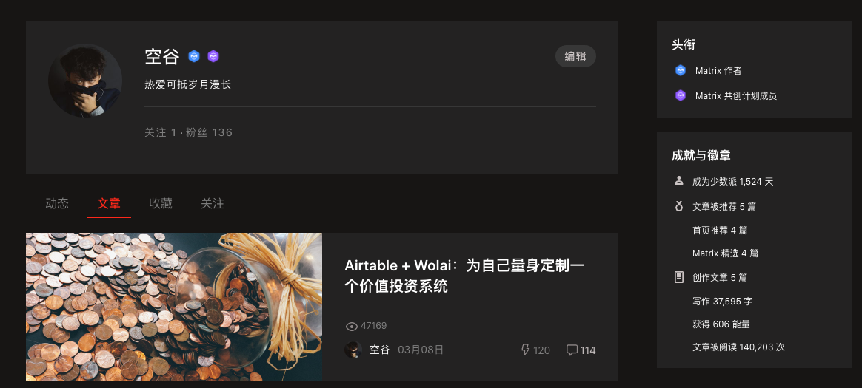Image resolution: width=862 pixels, height=388 pixels.
Task: Click the lightning energy icon showing 120
Action: click(525, 350)
